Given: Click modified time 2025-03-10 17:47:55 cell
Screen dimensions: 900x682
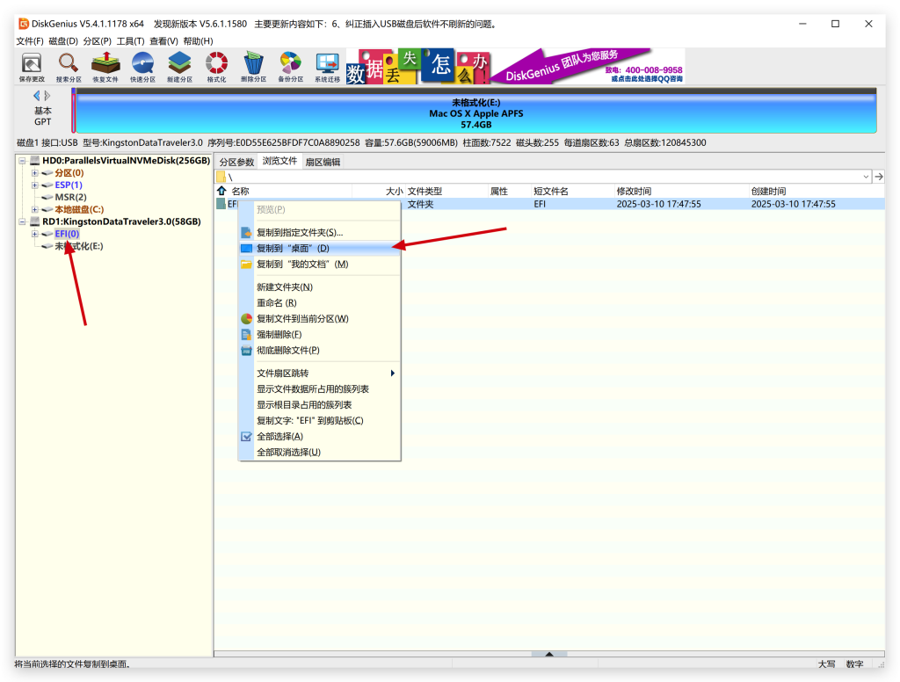Looking at the screenshot, I should click(658, 204).
